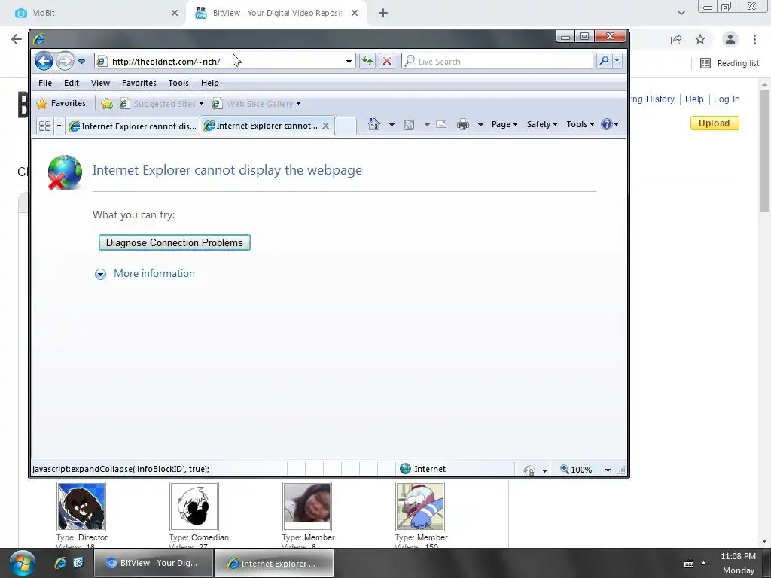Open the Safety command bar menu
Screen dimensions: 771x578
pyautogui.click(x=542, y=124)
